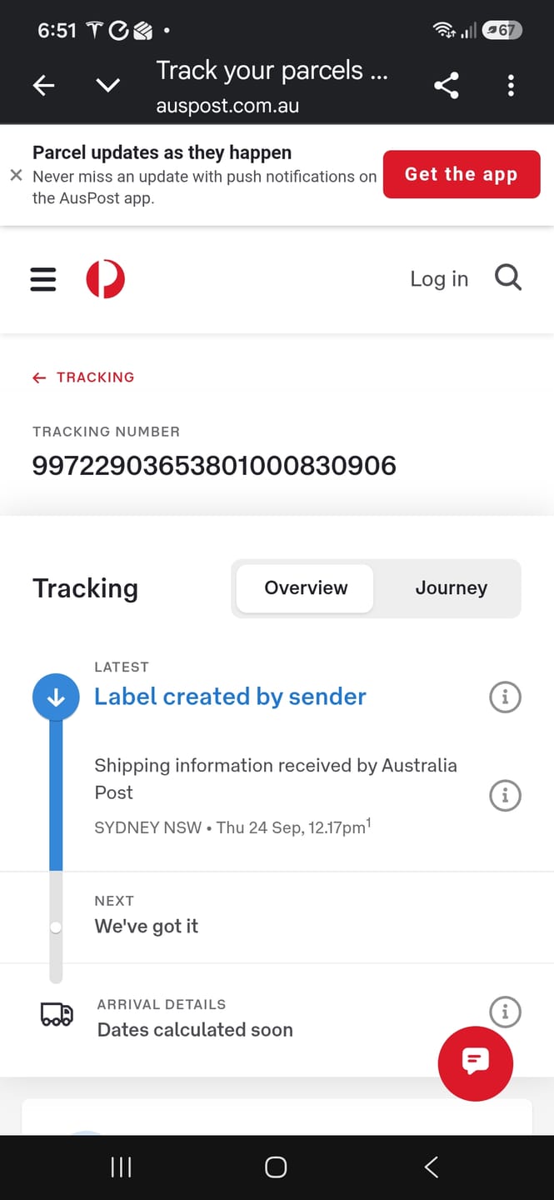Open the site search magnifier
The image size is (554, 1200).
click(508, 277)
